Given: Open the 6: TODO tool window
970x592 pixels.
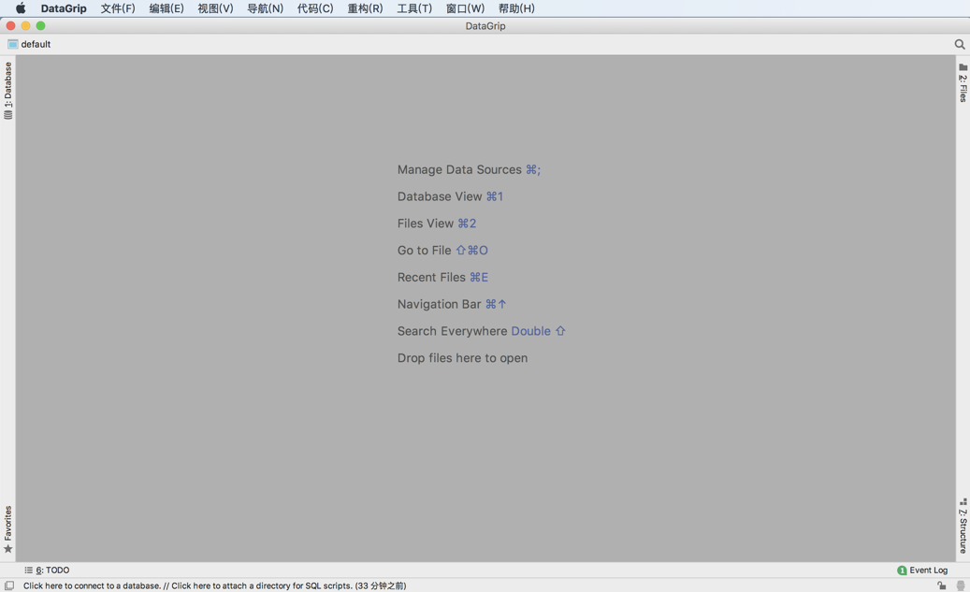Looking at the screenshot, I should (x=47, y=570).
